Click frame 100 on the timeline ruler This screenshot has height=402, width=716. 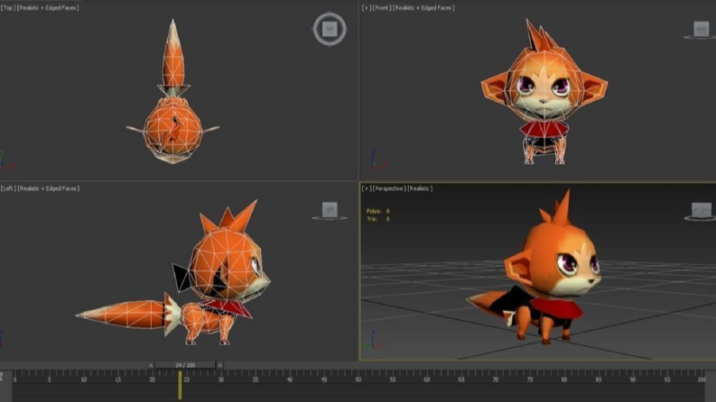point(702,379)
